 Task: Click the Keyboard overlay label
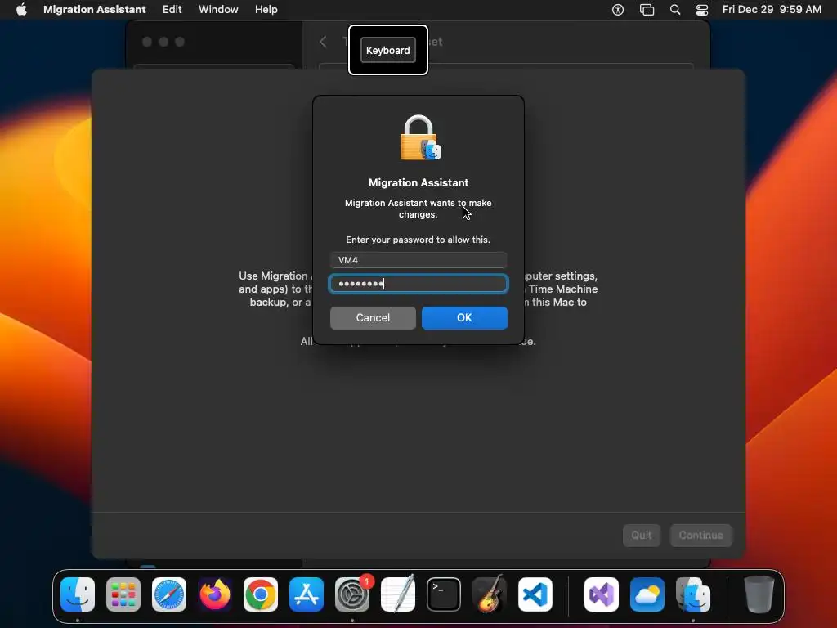click(x=388, y=50)
